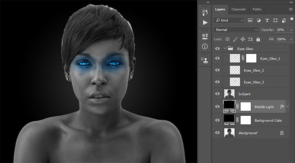This screenshot has width=295, height=163.
Task: Collapse the Eyes Glow group chevron
Action: [x=225, y=48]
